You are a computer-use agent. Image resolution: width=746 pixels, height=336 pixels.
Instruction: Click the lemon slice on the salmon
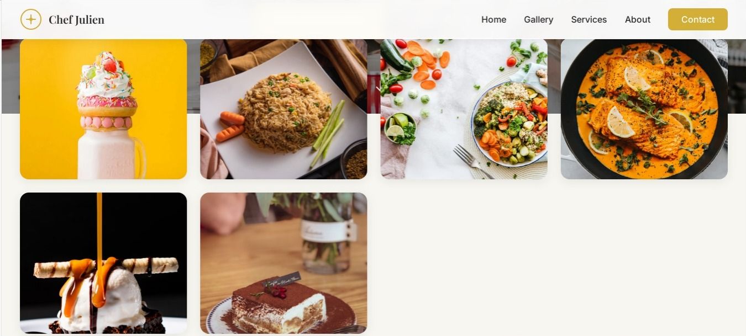(x=620, y=122)
